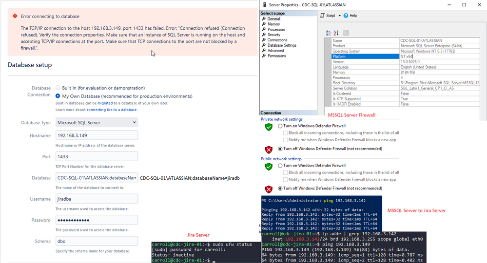
Task: Click the wrench icon next to Security page
Action: tap(264, 35)
